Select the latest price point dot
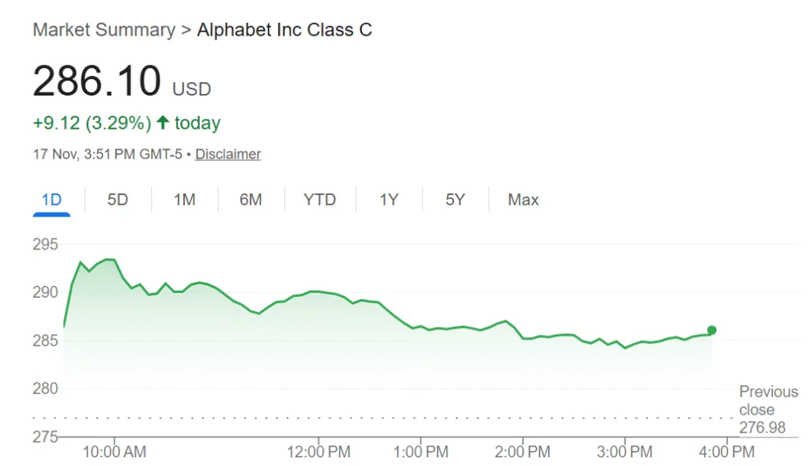This screenshot has width=809, height=466. pyautogui.click(x=710, y=329)
